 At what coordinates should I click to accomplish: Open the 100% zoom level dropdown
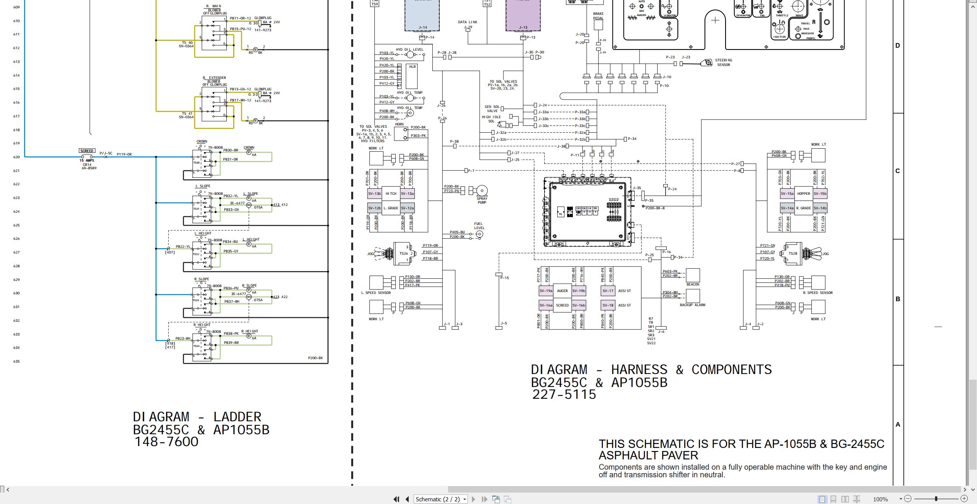coord(901,499)
